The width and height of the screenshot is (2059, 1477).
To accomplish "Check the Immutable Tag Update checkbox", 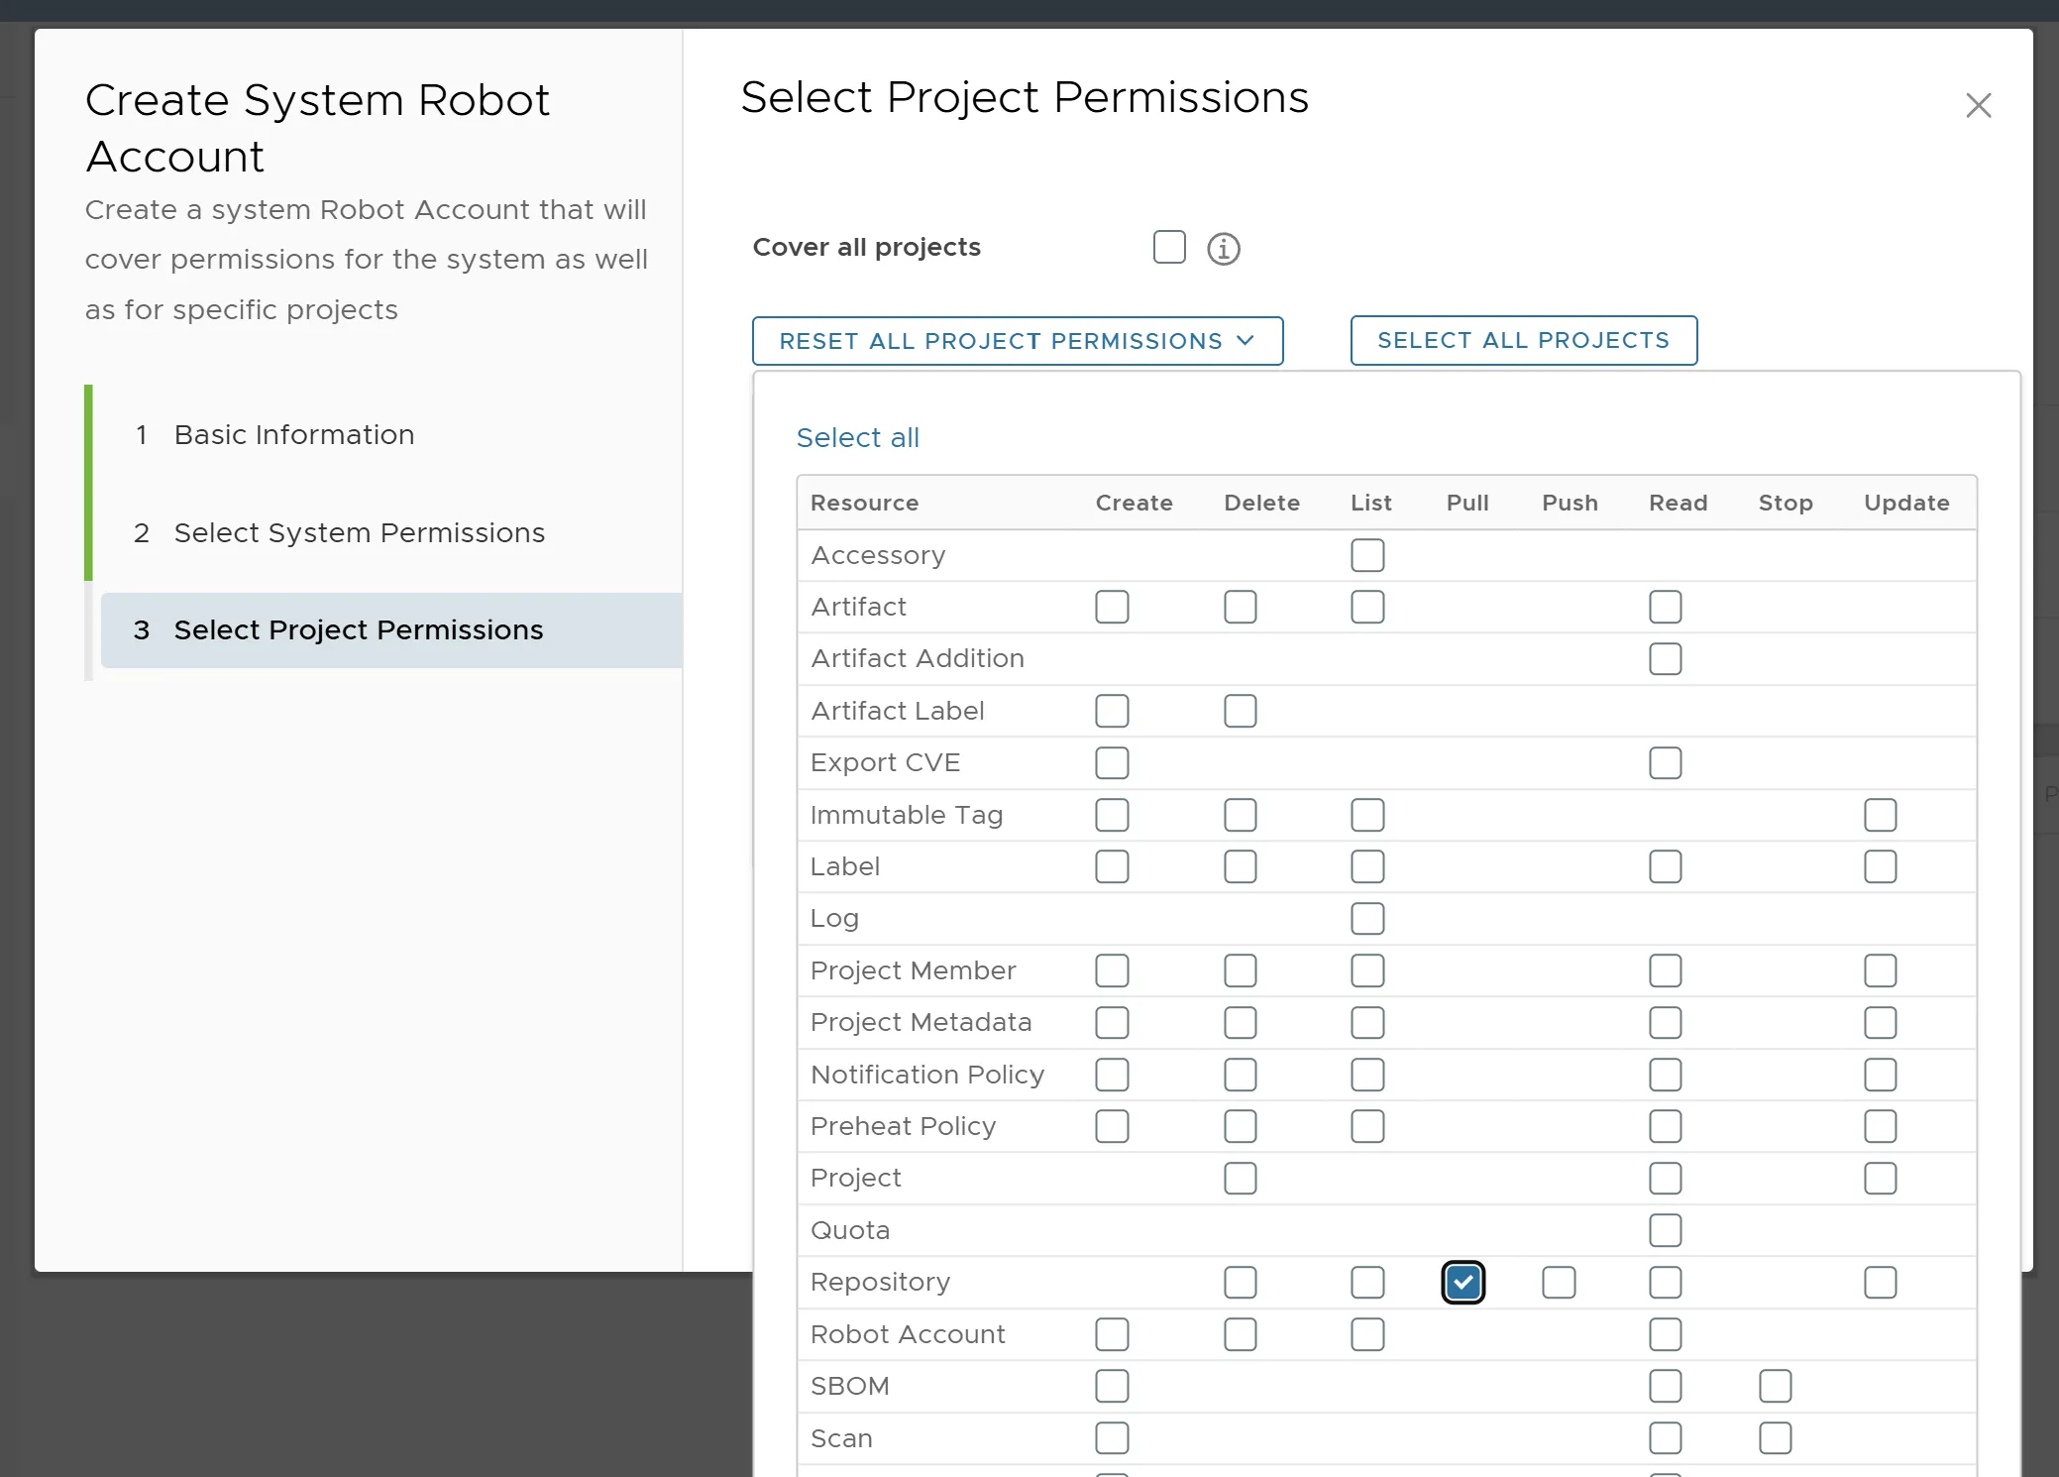I will (x=1880, y=815).
